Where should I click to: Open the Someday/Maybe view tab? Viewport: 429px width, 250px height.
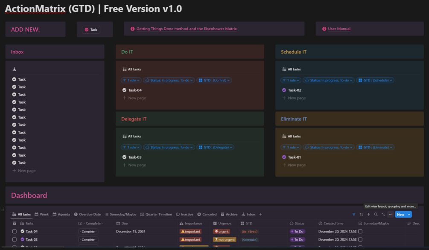pyautogui.click(x=120, y=215)
